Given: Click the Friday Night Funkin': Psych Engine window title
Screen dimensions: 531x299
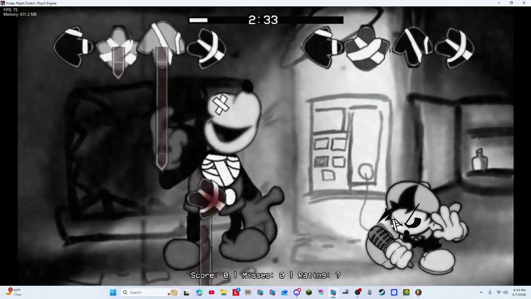Looking at the screenshot, I should coord(32,3).
